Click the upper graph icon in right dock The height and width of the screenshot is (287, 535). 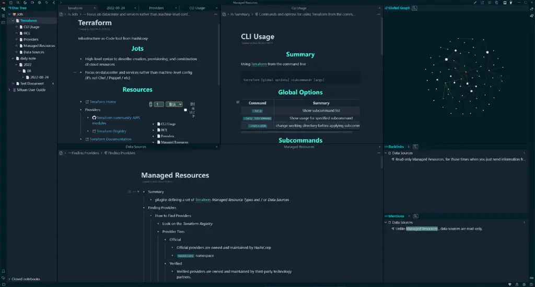pos(531,9)
